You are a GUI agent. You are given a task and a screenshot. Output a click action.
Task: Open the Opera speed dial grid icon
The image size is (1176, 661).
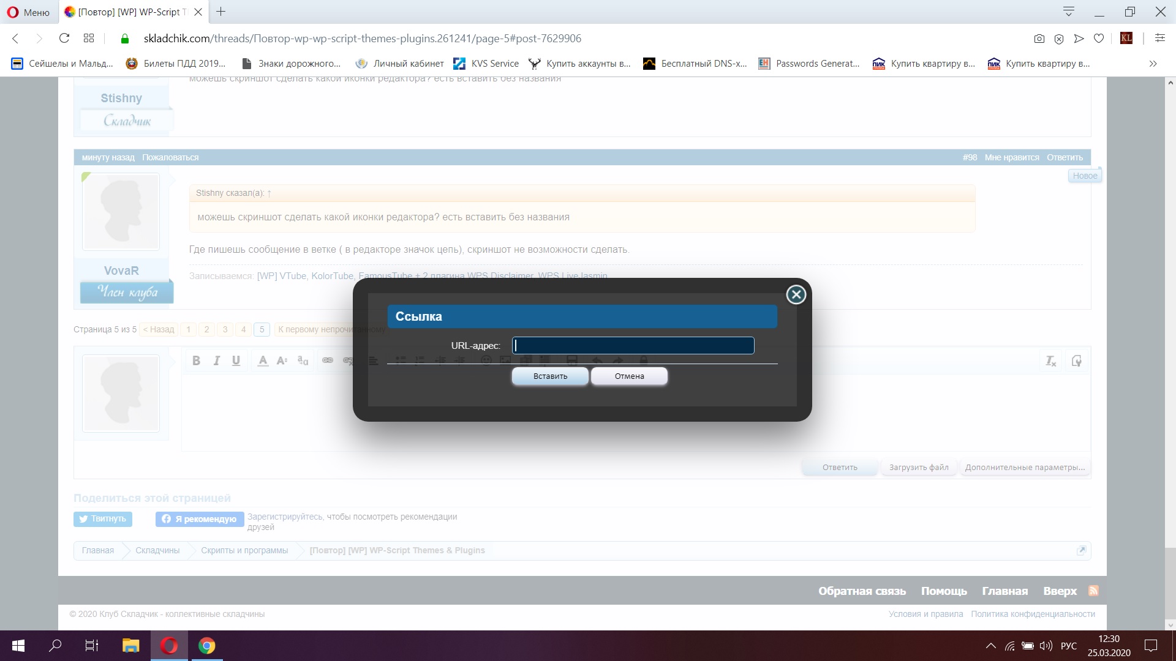pyautogui.click(x=89, y=39)
